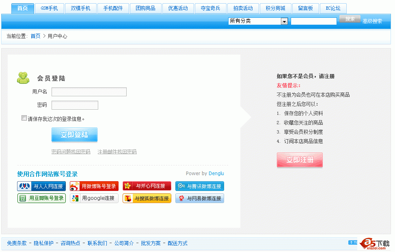
Task: Click the blue back-to-top arrow icon
Action: pyautogui.click(x=353, y=242)
